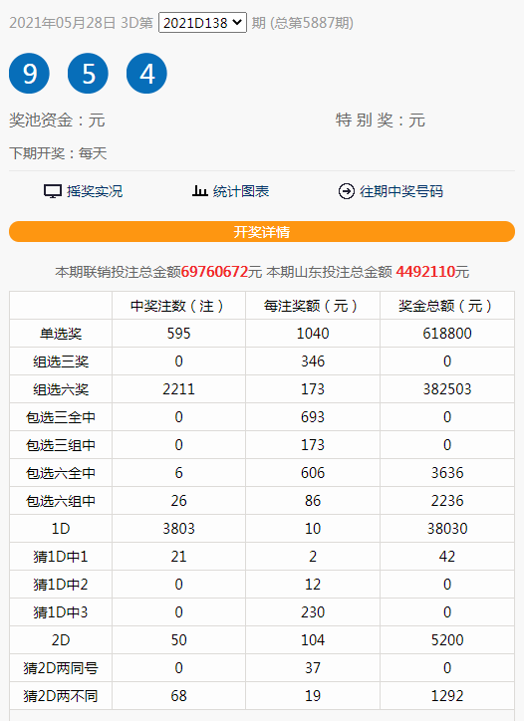Select the 每注奖额（元） column header
This screenshot has width=524, height=721.
point(313,306)
